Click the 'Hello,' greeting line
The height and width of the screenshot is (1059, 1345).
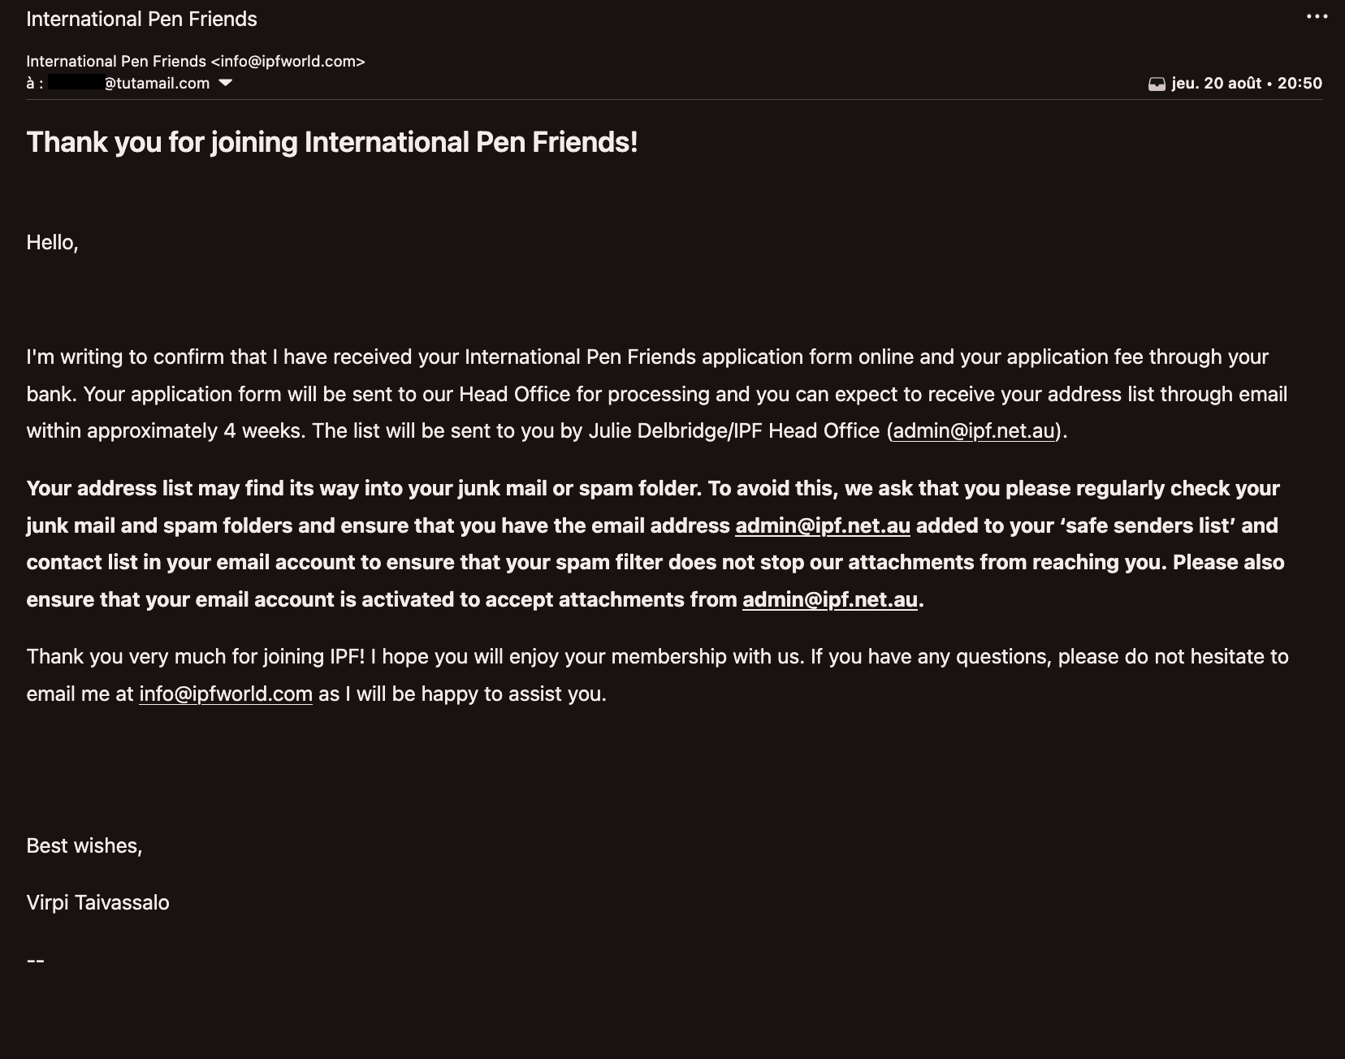[x=52, y=242]
